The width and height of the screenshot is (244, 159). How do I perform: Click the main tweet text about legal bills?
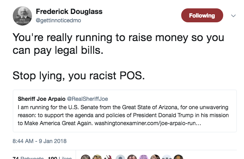click(118, 44)
